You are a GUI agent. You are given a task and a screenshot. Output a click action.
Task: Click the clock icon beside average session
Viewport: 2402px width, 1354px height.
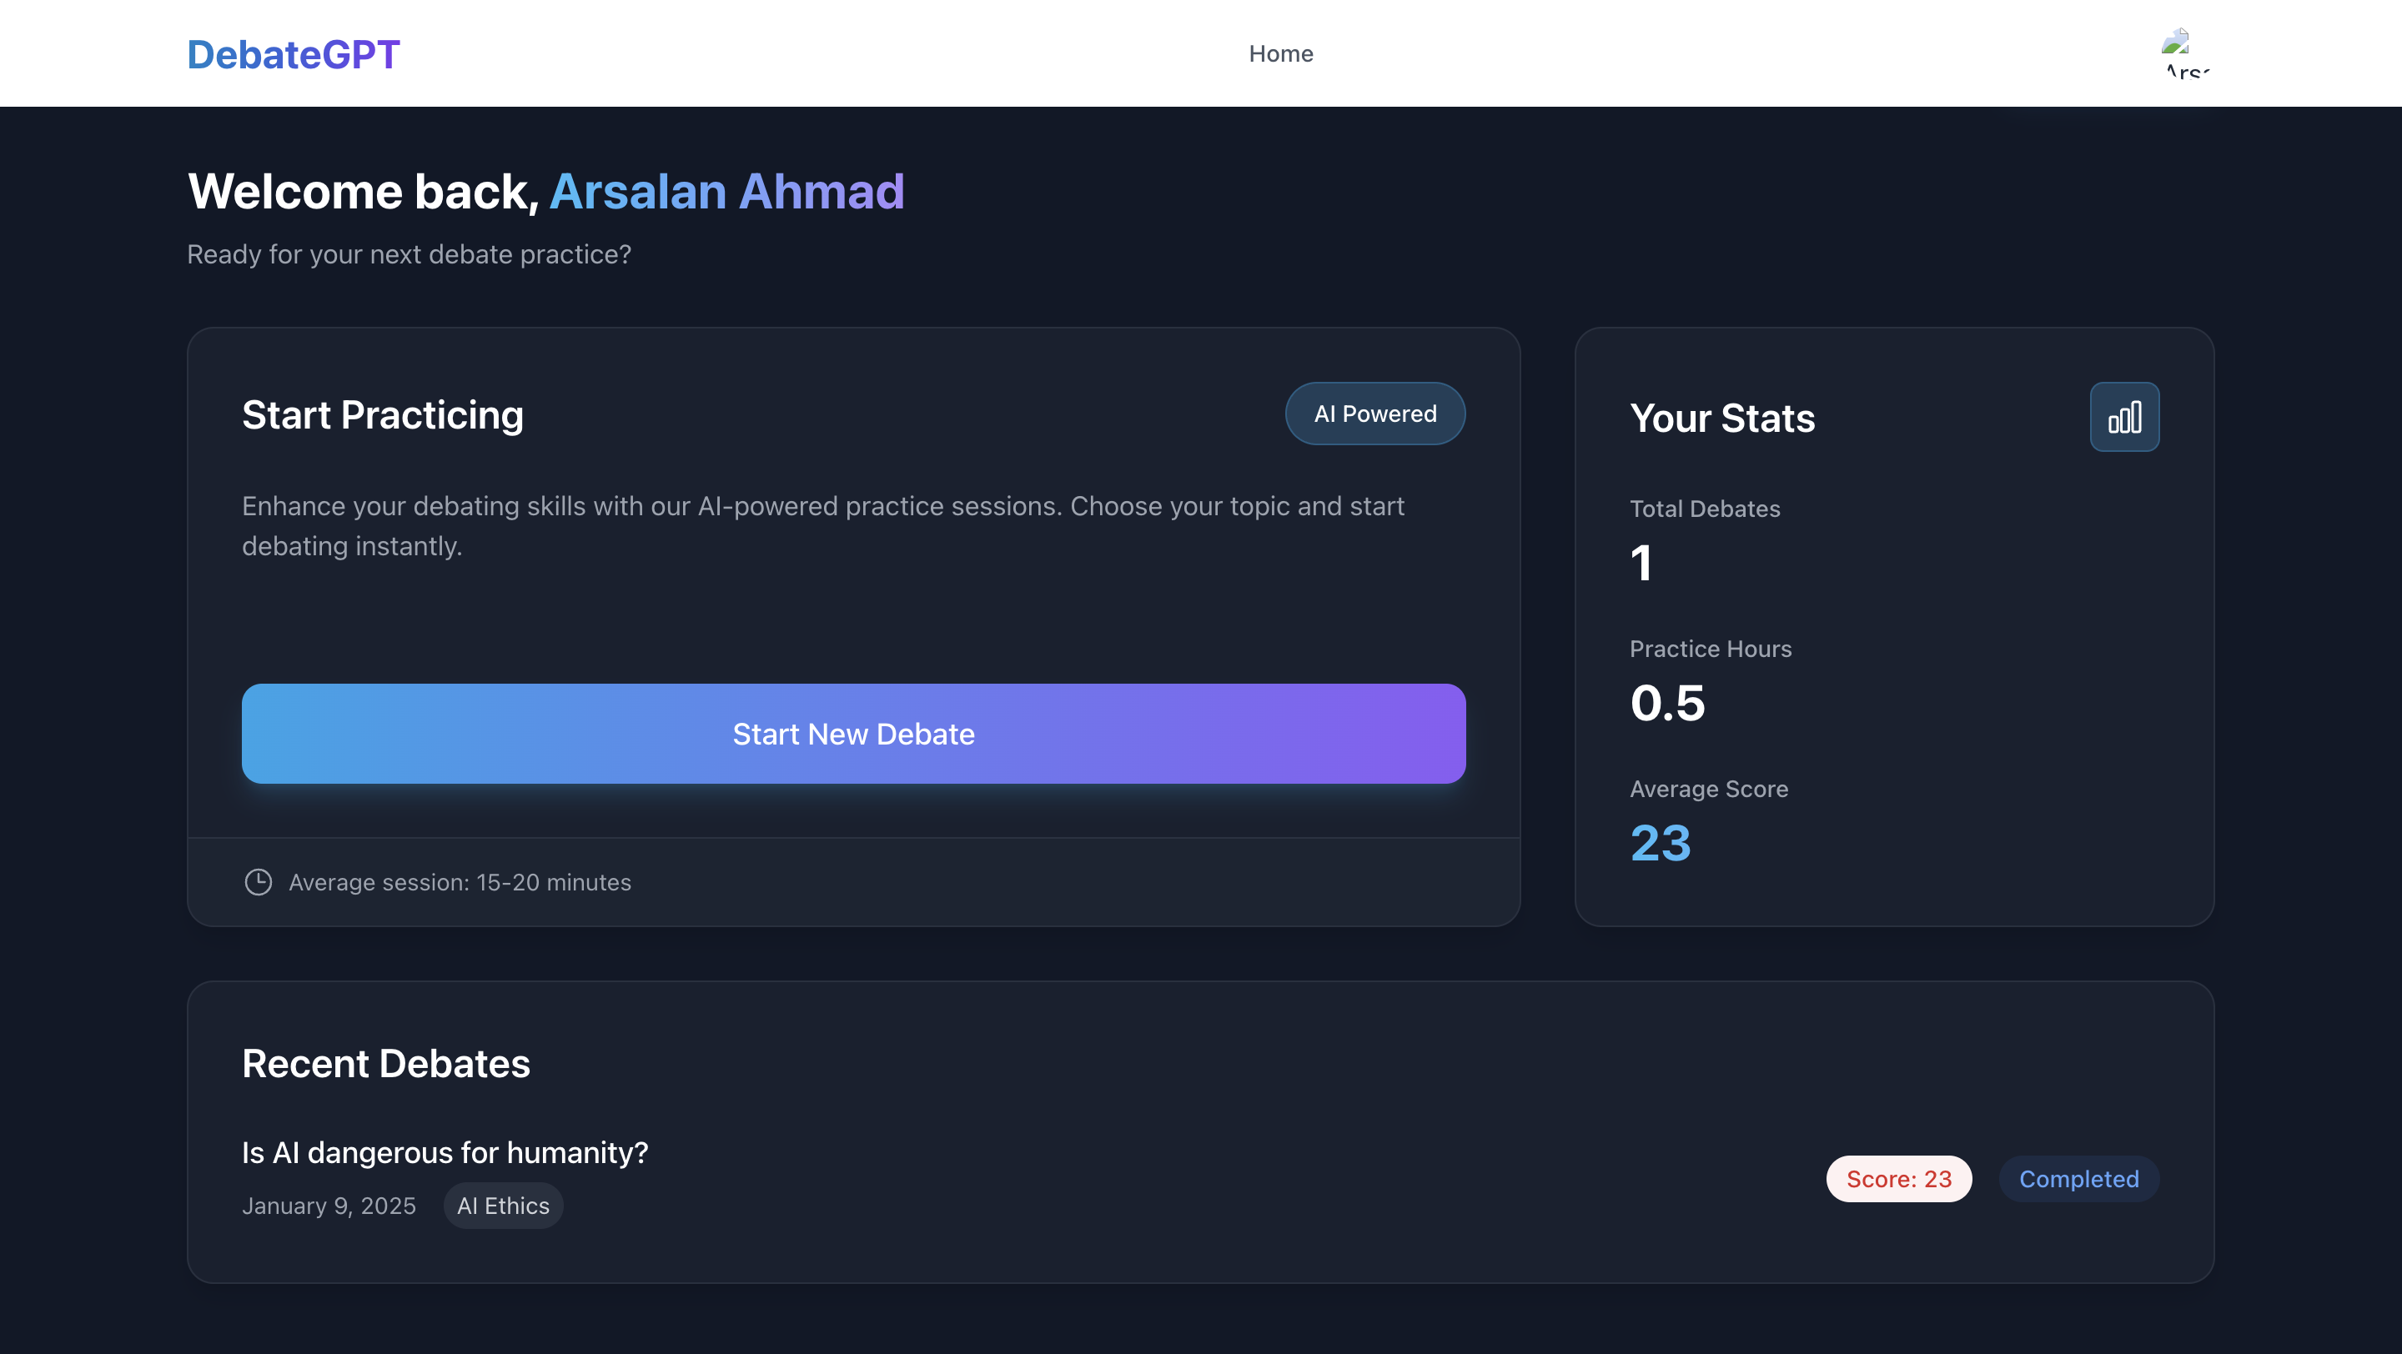259,881
